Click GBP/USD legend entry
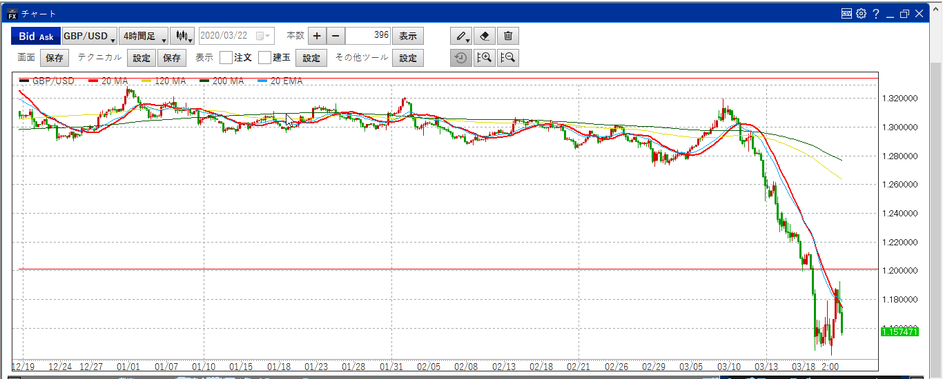The width and height of the screenshot is (943, 379). tap(46, 81)
